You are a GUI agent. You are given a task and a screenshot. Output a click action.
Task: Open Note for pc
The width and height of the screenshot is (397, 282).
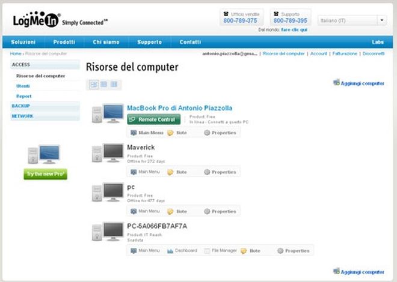pos(177,212)
